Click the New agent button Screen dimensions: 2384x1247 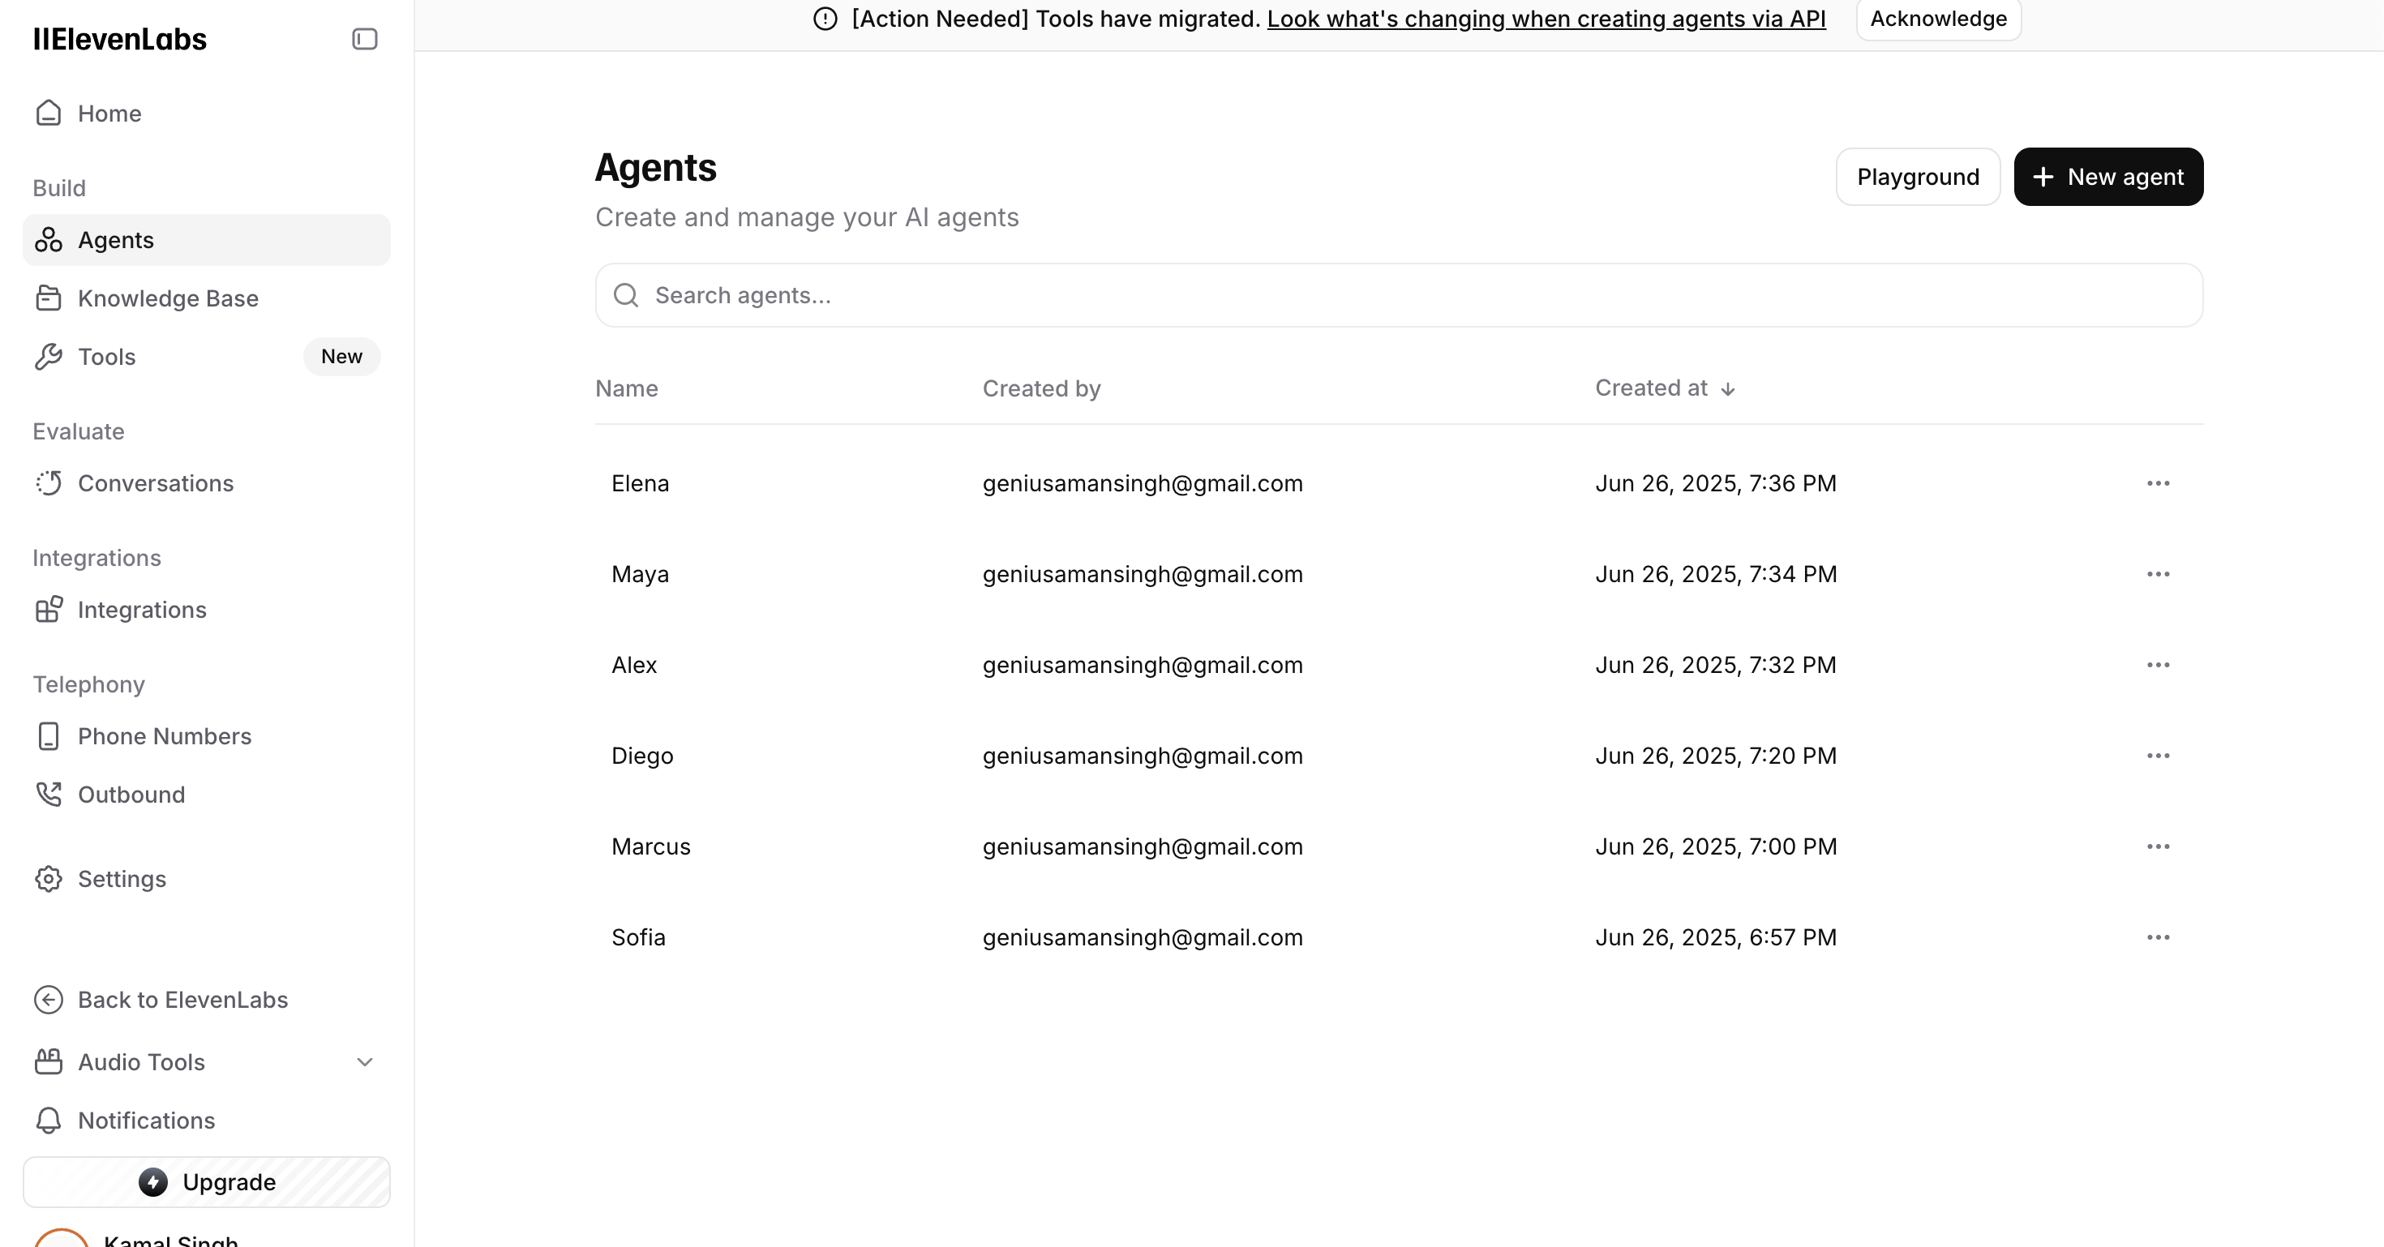[2107, 177]
